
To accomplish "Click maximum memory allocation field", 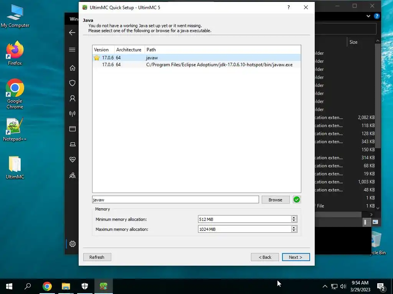I will coord(244,229).
